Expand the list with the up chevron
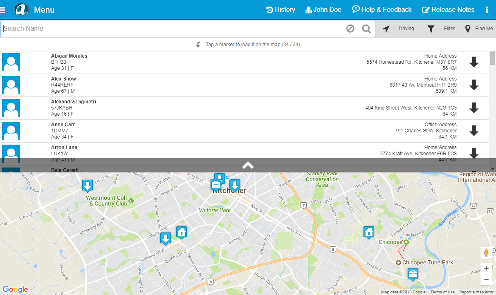 pyautogui.click(x=248, y=165)
